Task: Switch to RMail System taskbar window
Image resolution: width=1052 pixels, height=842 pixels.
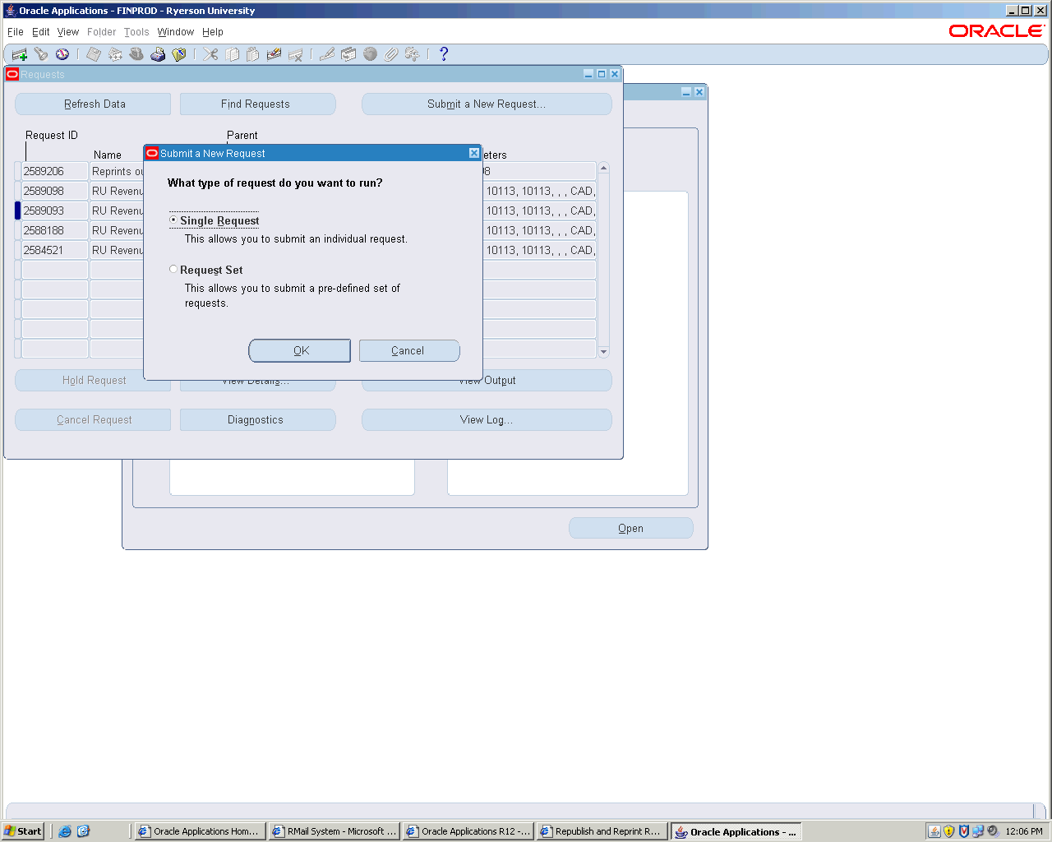Action: pyautogui.click(x=335, y=831)
